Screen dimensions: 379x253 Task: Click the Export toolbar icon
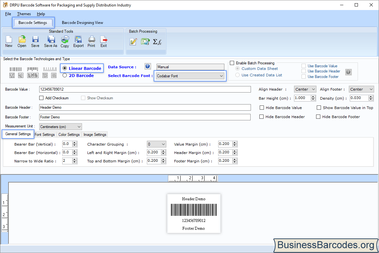pyautogui.click(x=78, y=41)
